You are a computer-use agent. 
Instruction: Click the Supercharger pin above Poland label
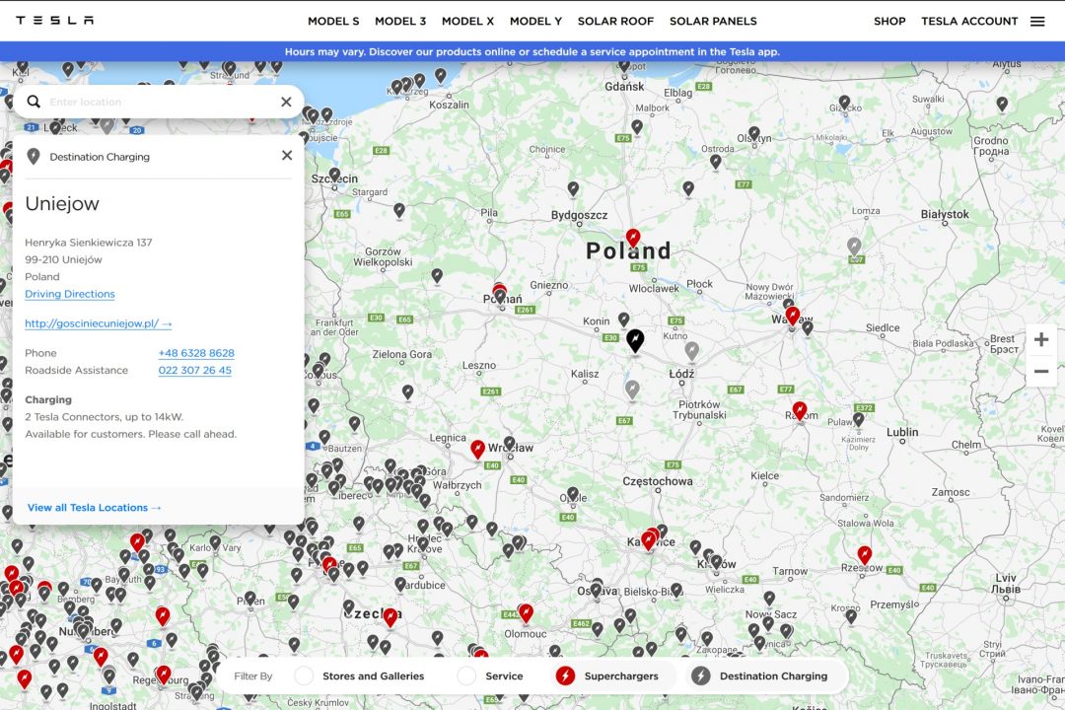(x=633, y=238)
